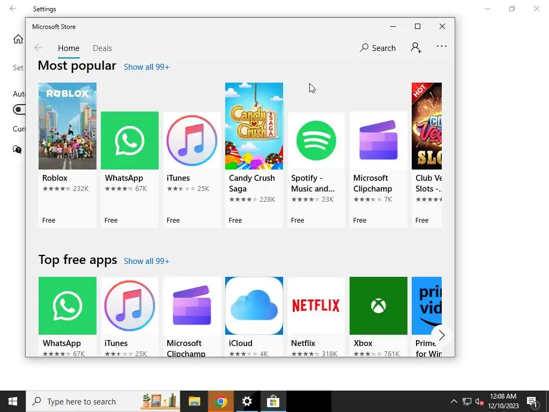
Task: Open WhatsApp icon in Most popular row
Action: coord(130,141)
